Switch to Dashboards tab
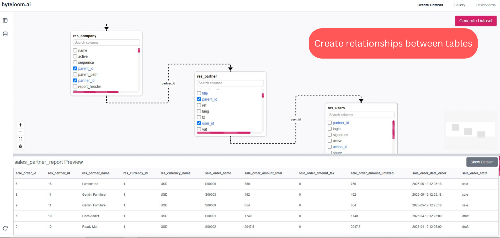Viewport: 500px width, 238px height. pos(486,5)
